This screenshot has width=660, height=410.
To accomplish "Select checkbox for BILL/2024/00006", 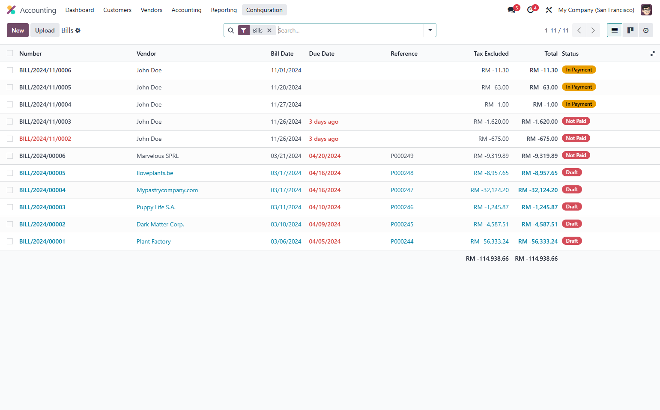I will click(x=10, y=156).
